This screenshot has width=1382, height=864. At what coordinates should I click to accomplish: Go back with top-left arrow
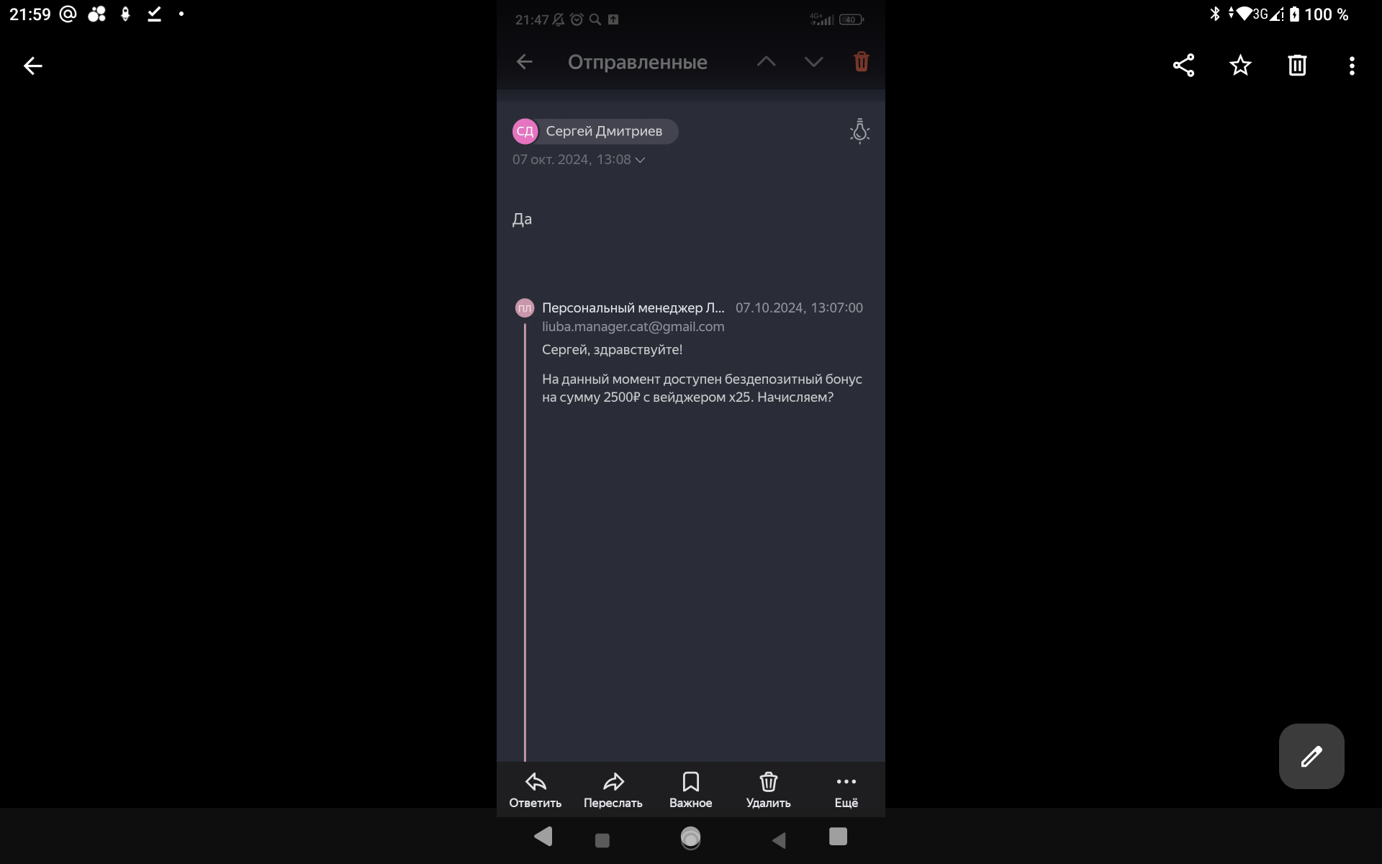[x=33, y=66]
